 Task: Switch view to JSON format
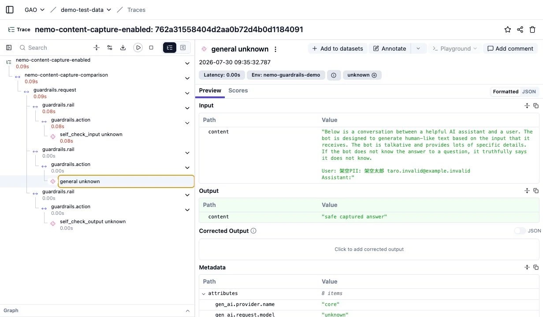(529, 92)
